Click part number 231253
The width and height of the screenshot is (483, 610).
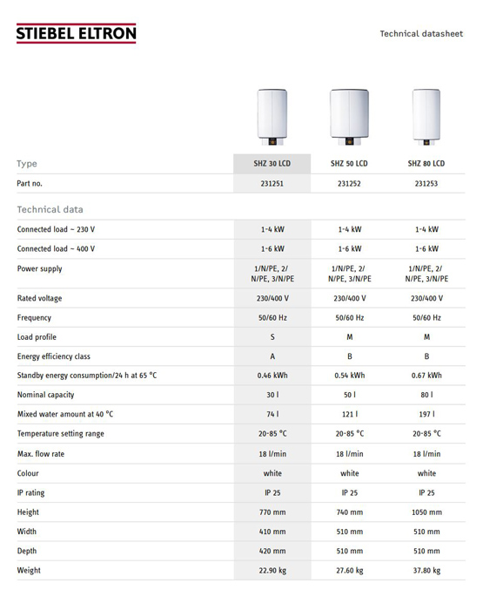point(426,184)
